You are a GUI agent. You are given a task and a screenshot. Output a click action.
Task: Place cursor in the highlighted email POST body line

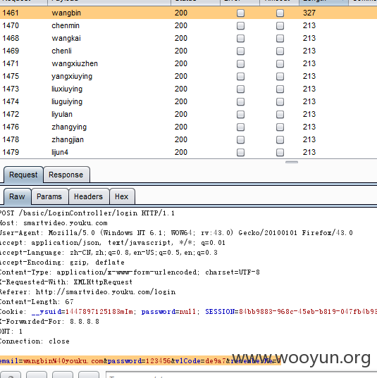(x=140, y=360)
